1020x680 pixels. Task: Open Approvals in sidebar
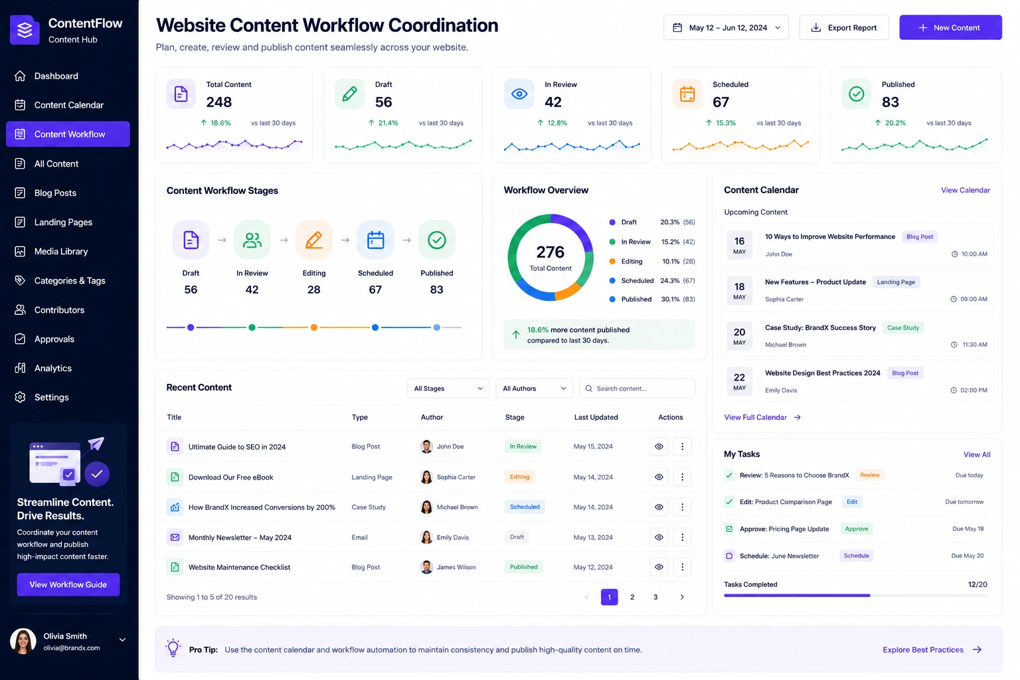point(68,339)
